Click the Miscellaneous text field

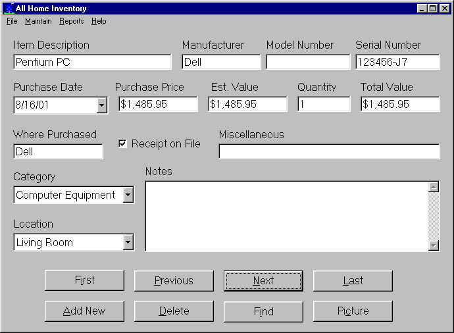[x=329, y=152]
